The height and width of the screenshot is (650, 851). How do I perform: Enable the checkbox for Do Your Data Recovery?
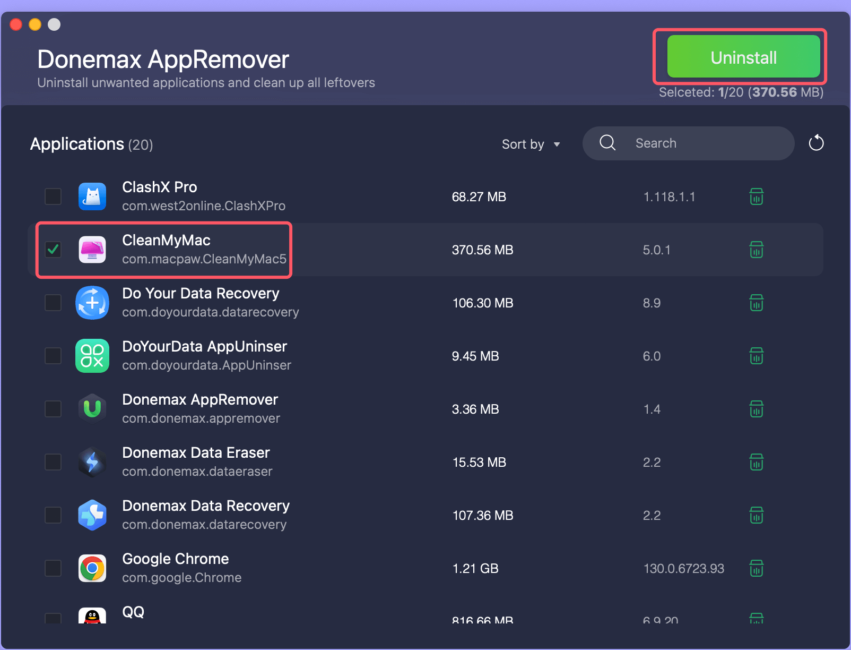(x=53, y=303)
